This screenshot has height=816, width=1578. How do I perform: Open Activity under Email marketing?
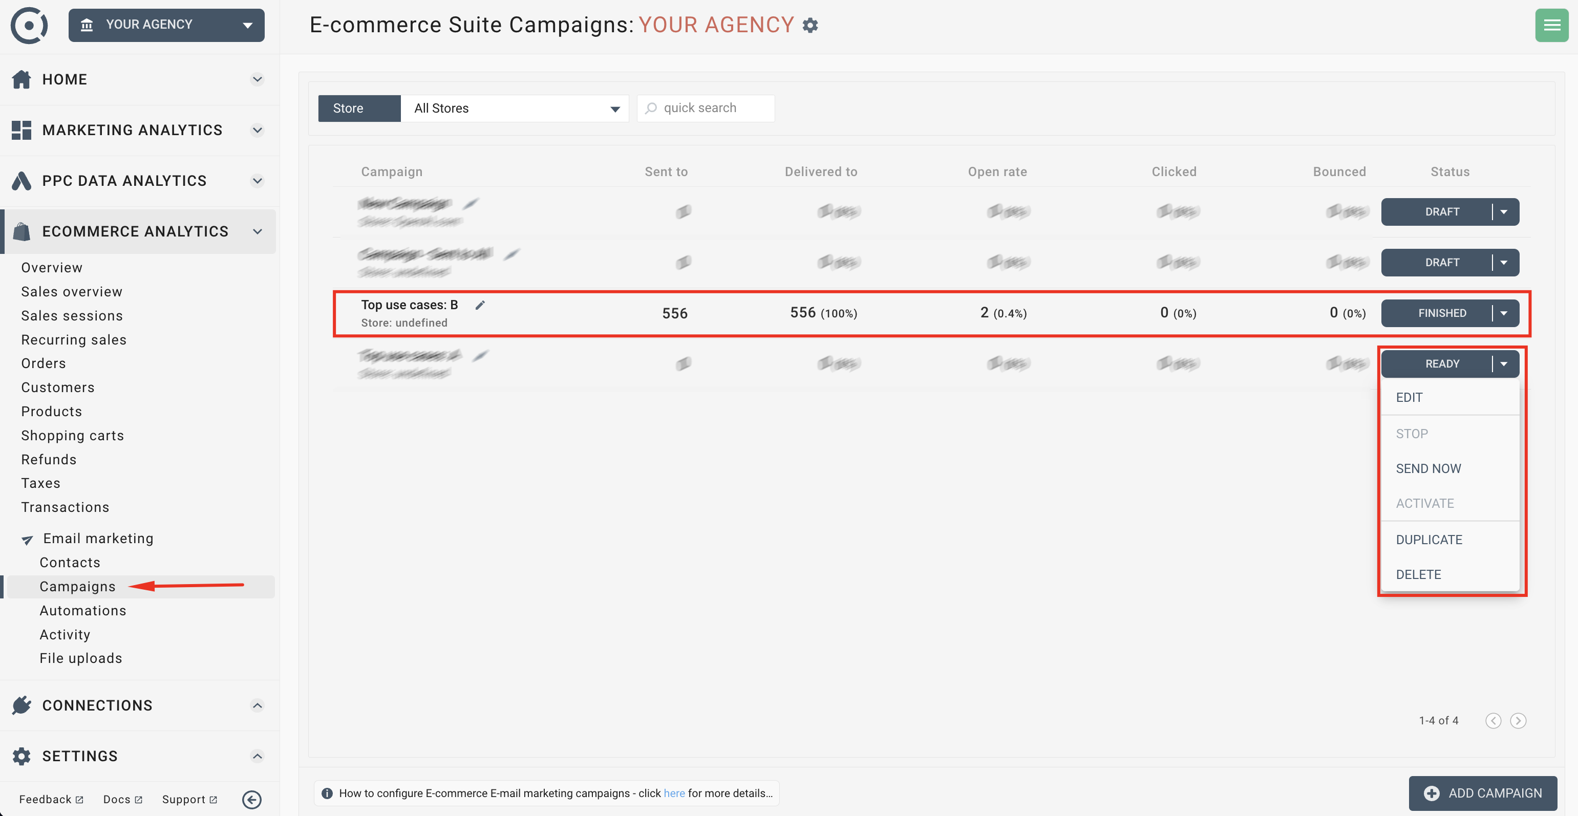coord(65,635)
